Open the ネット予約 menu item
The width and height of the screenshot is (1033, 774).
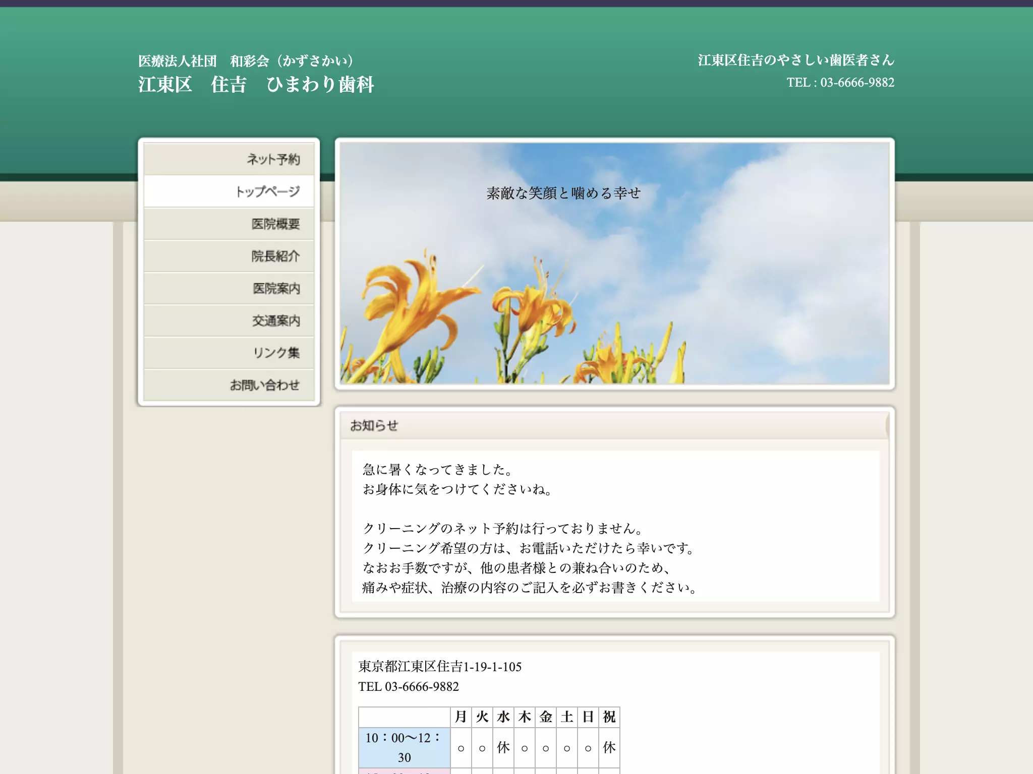(228, 159)
